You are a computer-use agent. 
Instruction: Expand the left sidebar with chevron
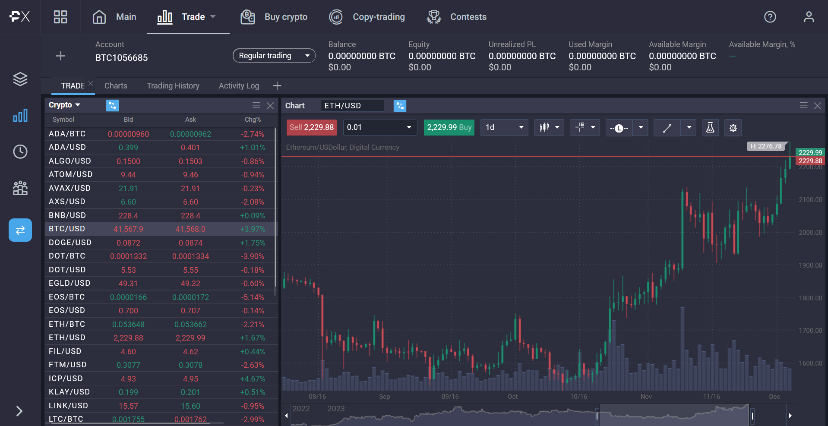click(19, 411)
